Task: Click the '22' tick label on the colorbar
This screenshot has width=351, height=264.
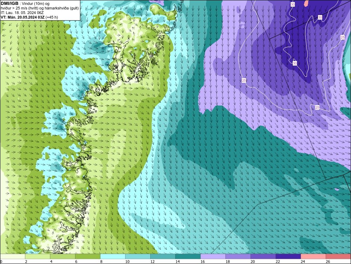Action: [x=278, y=262]
